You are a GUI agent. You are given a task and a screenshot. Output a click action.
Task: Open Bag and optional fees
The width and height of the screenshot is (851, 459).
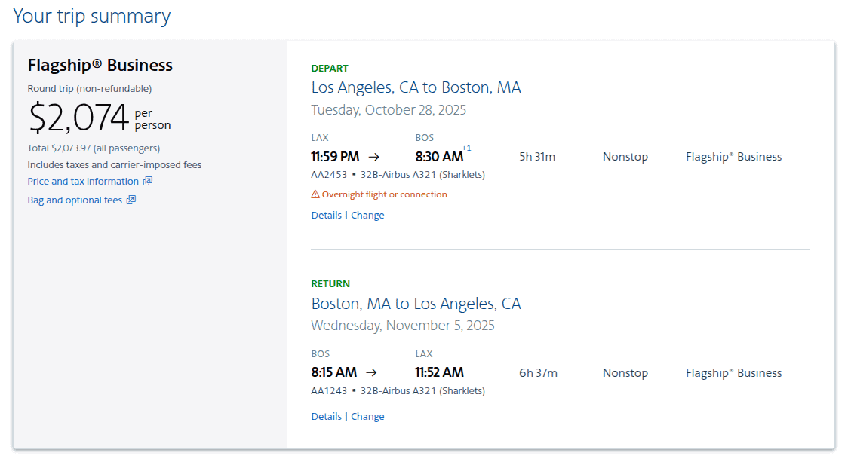(x=75, y=200)
